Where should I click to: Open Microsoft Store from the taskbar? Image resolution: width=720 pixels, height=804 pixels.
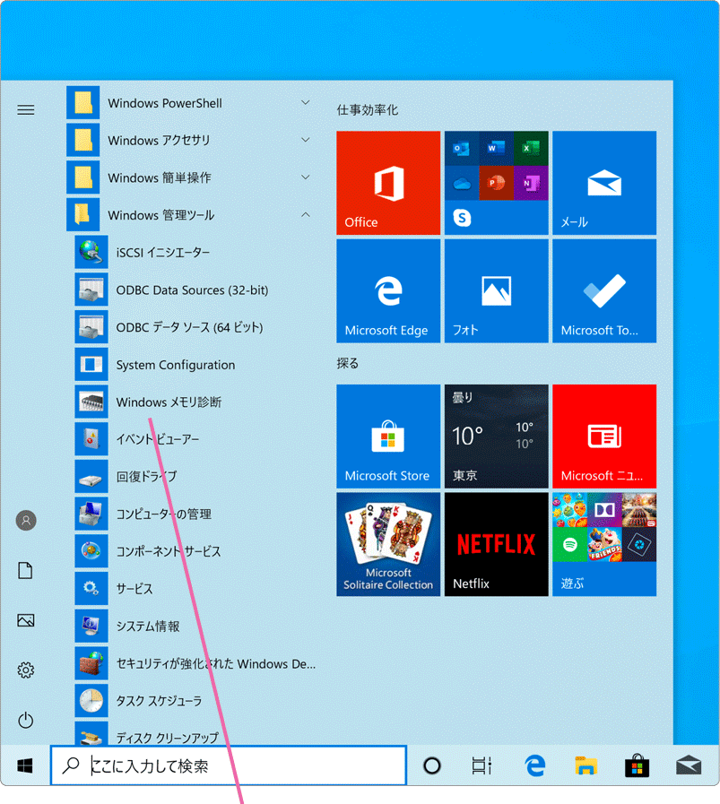pyautogui.click(x=637, y=765)
